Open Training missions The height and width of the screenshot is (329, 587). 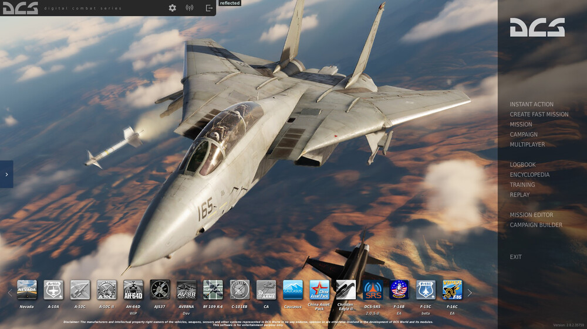tap(522, 185)
